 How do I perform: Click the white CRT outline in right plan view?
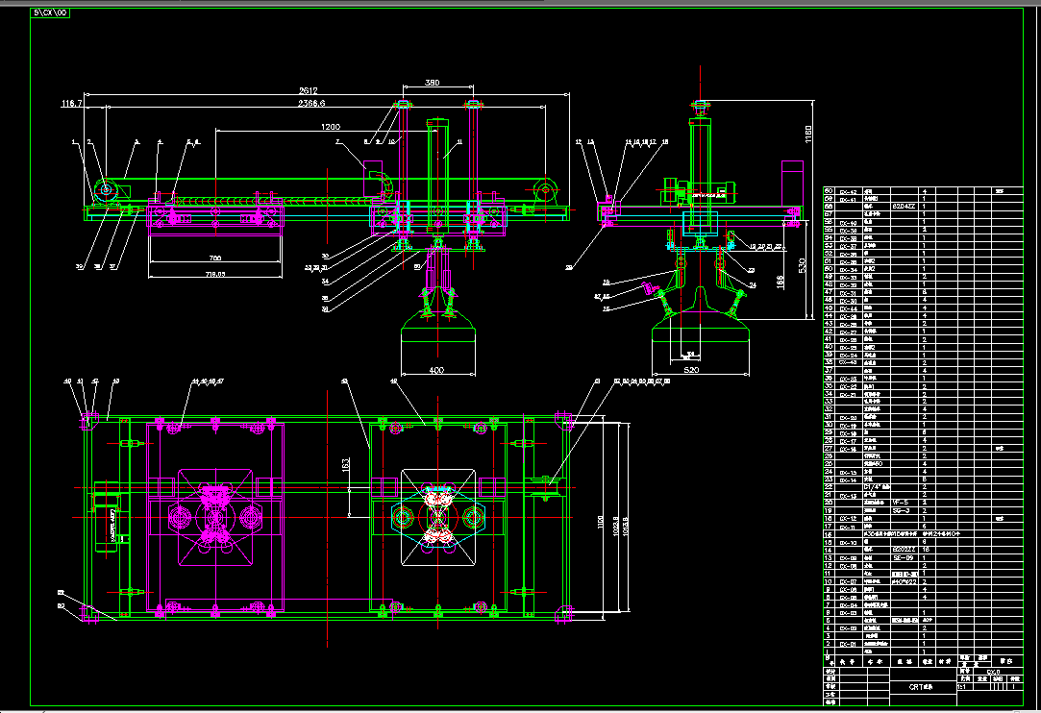click(x=438, y=517)
